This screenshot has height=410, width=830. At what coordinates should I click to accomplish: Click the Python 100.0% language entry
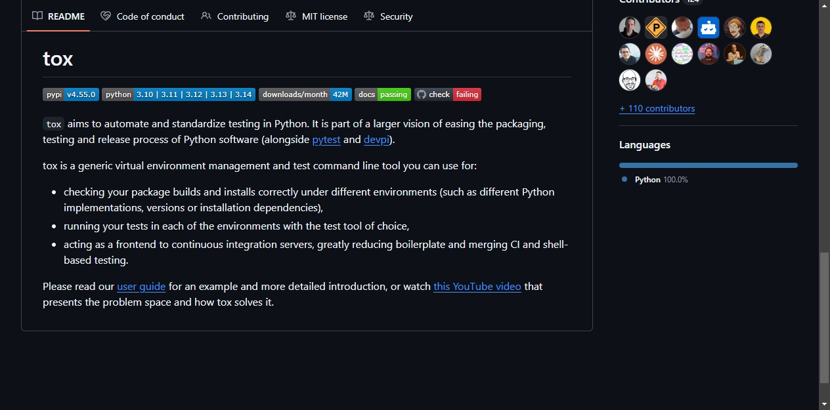pos(655,180)
